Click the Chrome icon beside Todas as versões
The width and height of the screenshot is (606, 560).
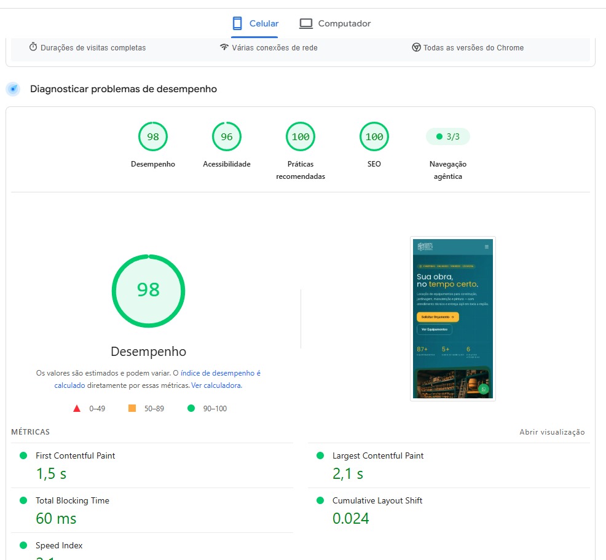416,47
